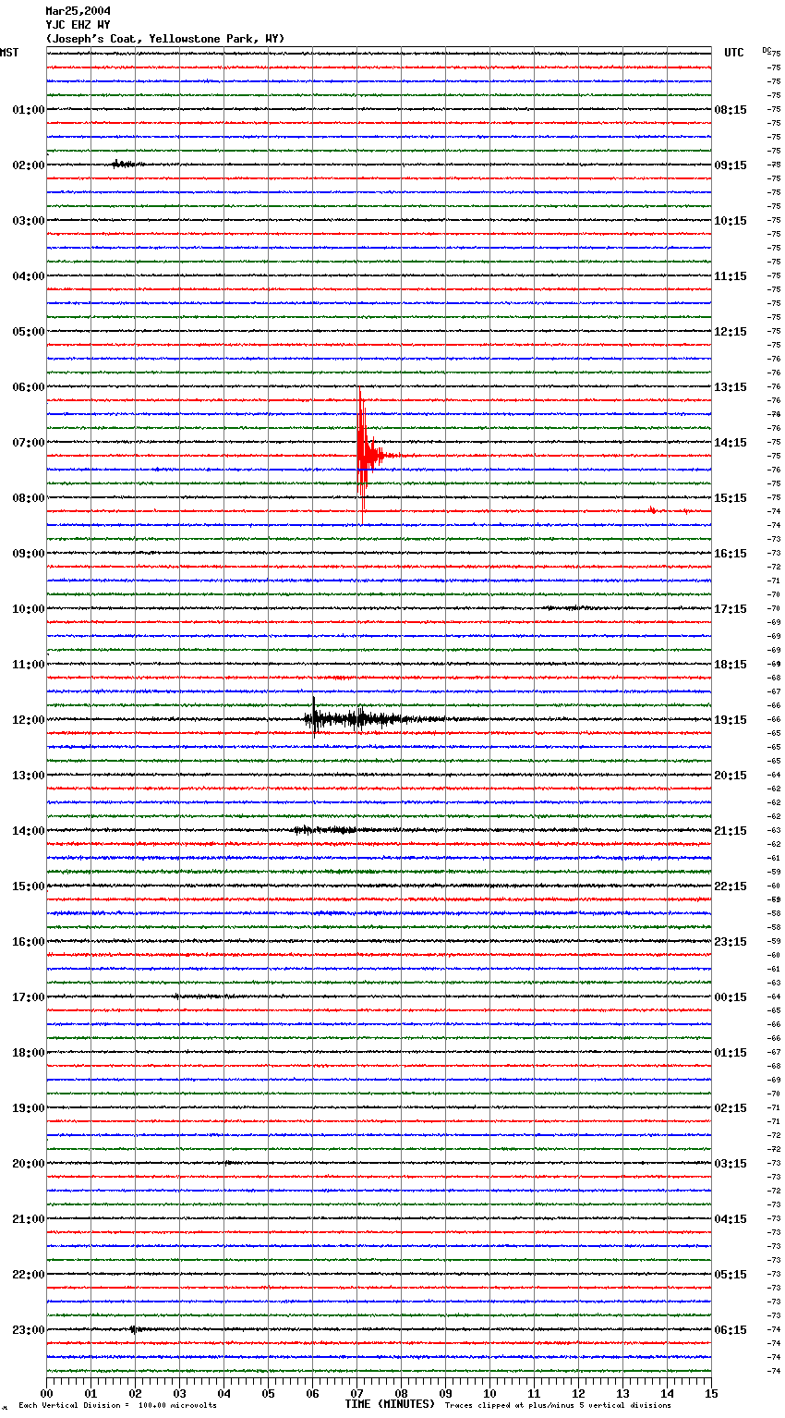The width and height of the screenshot is (785, 1418).
Task: Click the 00:15 UTC time label
Action: click(731, 997)
